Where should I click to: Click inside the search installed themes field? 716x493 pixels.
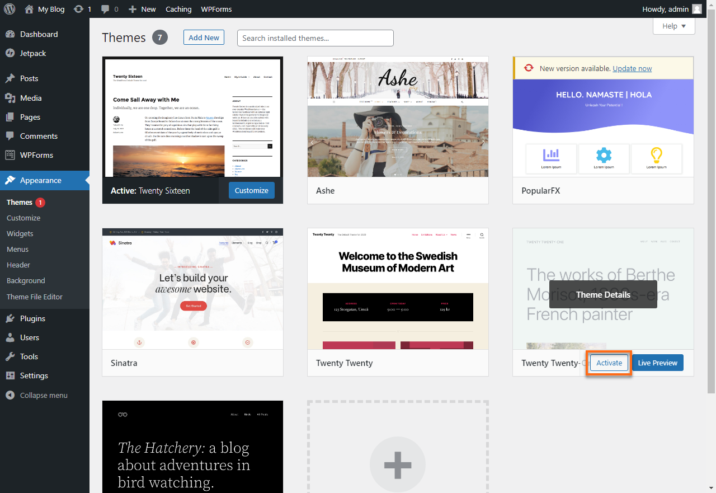[x=315, y=38]
